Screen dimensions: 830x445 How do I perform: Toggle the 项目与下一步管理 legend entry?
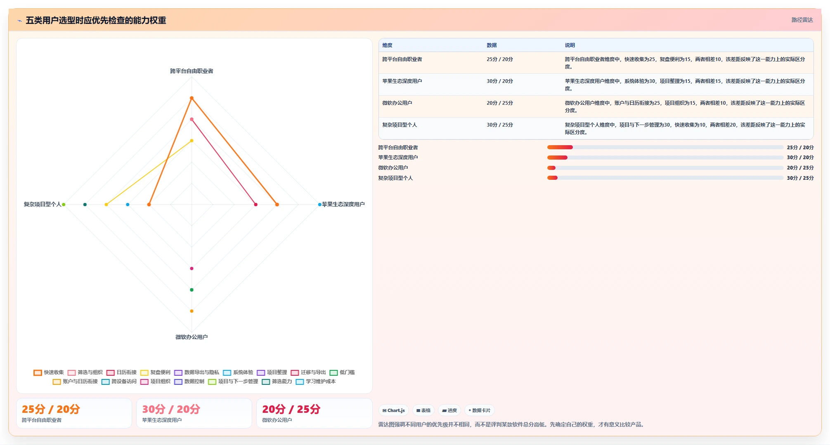233,381
